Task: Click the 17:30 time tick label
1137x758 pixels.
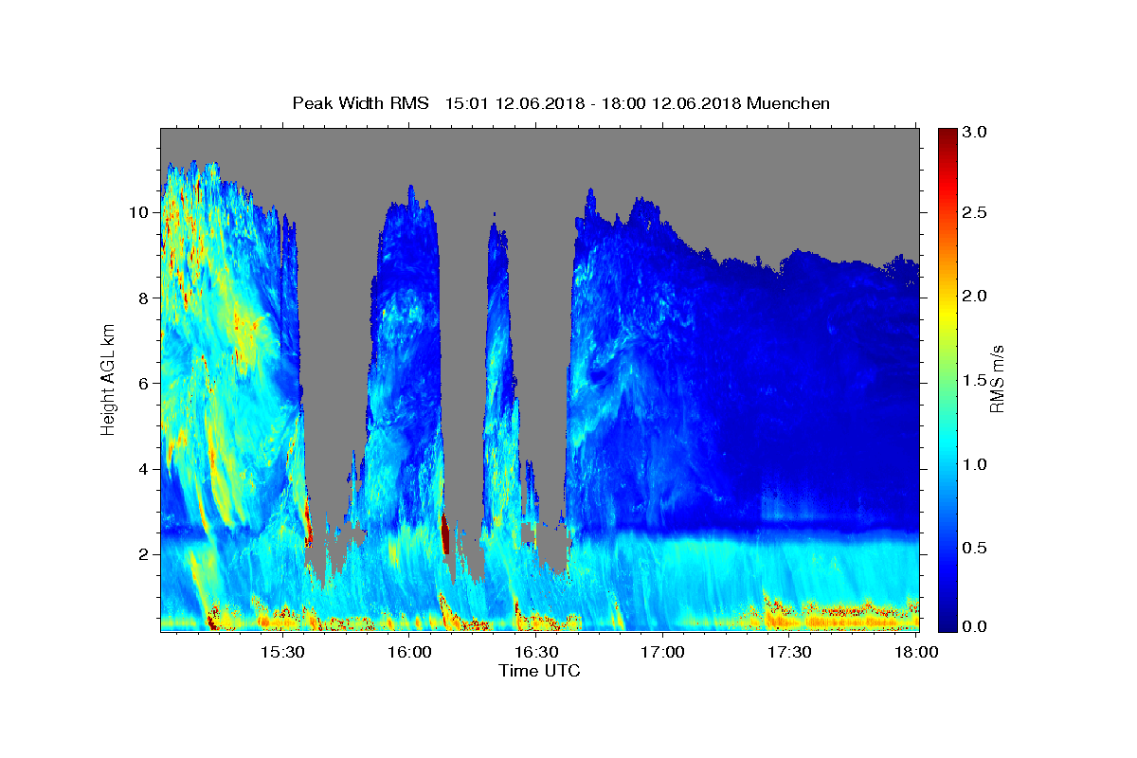Action: click(789, 652)
